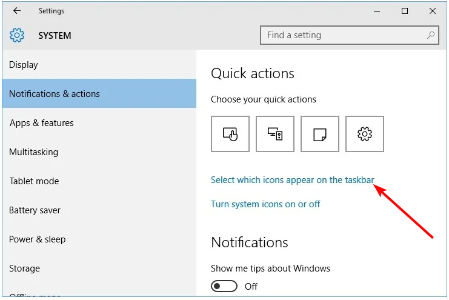Maximize the Settings window
The height and width of the screenshot is (300, 449).
tap(405, 11)
